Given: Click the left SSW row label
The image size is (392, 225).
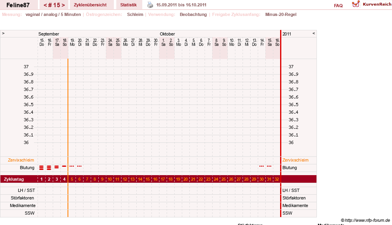Looking at the screenshot, I should 30,213.
